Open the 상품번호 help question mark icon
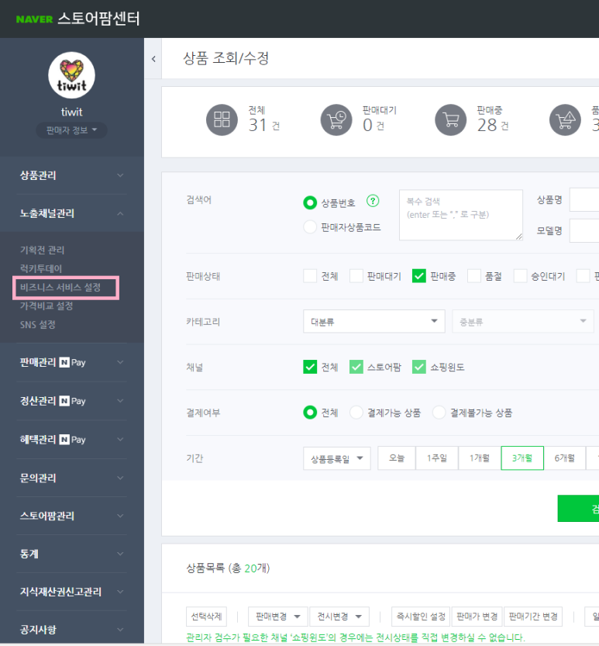599x646 pixels. coord(373,201)
